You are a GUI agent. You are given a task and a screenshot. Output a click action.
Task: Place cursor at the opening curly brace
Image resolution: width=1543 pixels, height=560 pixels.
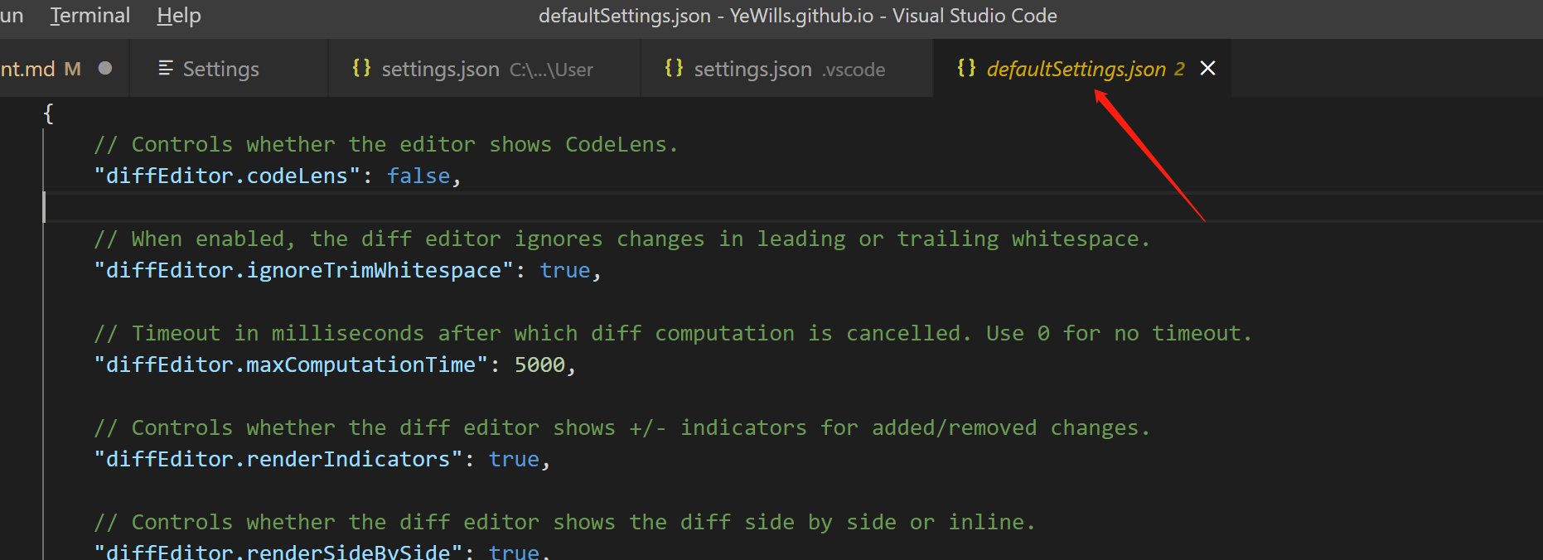[x=48, y=113]
